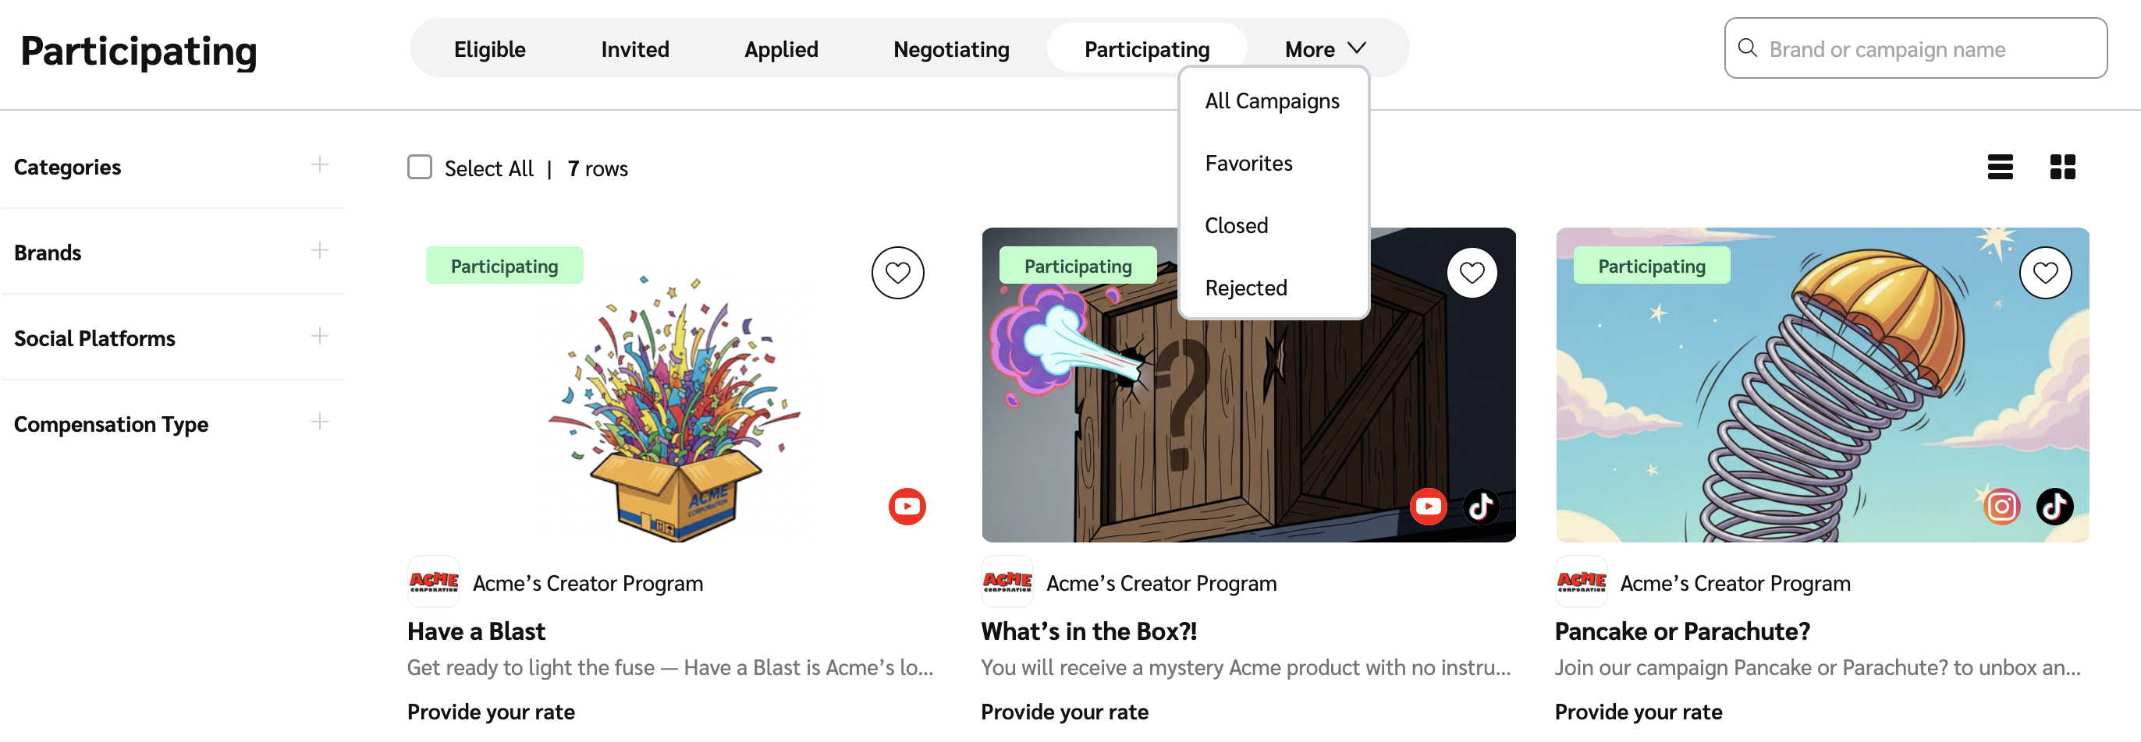
Task: Expand the Social Platforms filter
Action: [x=319, y=336]
